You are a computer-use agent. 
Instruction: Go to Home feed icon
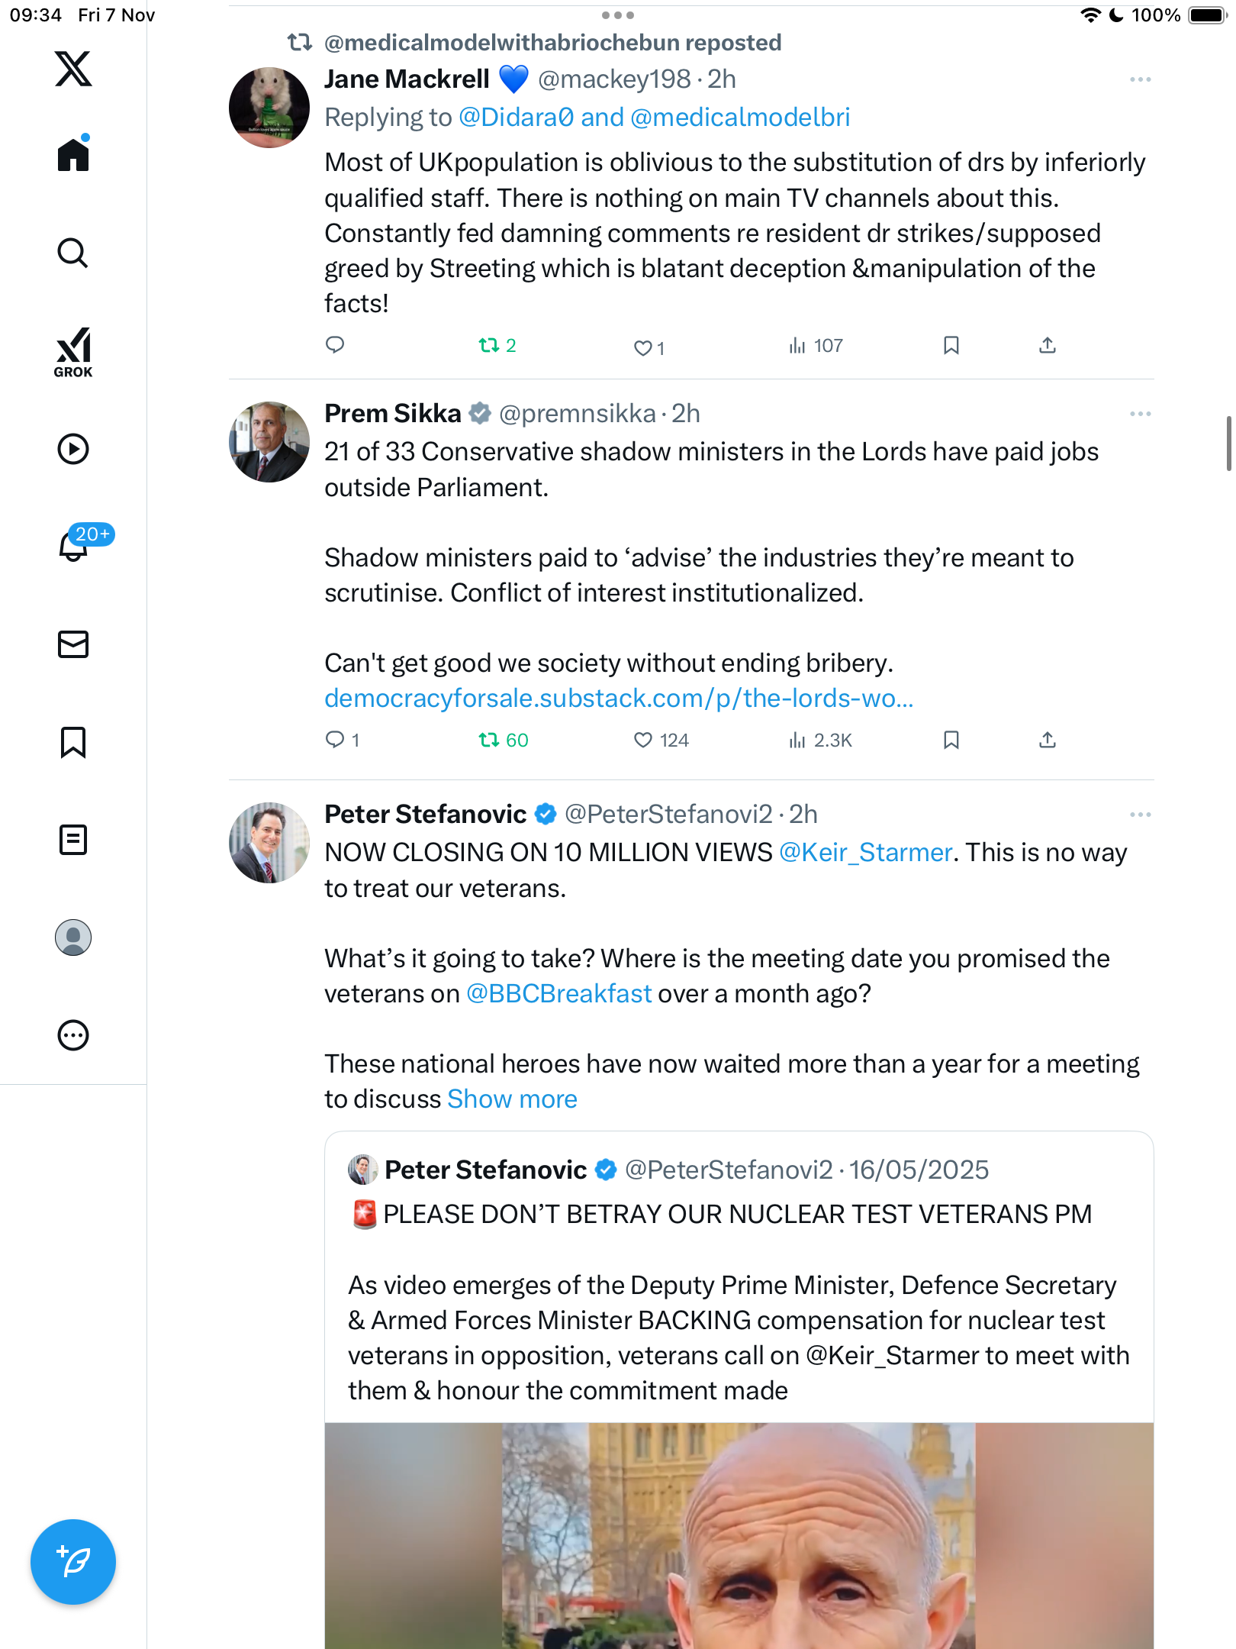(x=73, y=155)
